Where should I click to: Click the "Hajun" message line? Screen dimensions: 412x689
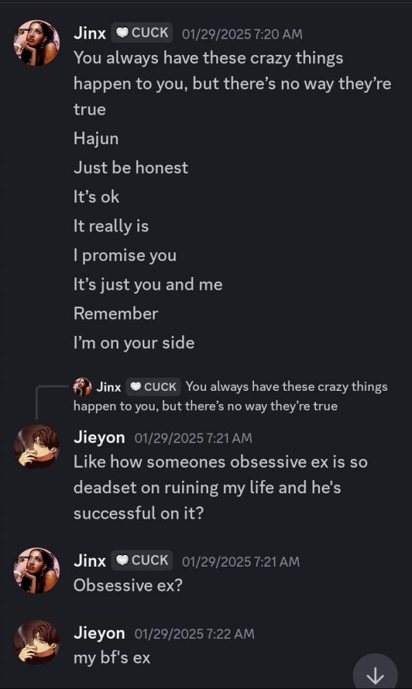point(96,139)
